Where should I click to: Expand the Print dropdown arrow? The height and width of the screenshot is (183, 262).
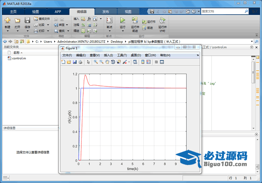point(48,31)
